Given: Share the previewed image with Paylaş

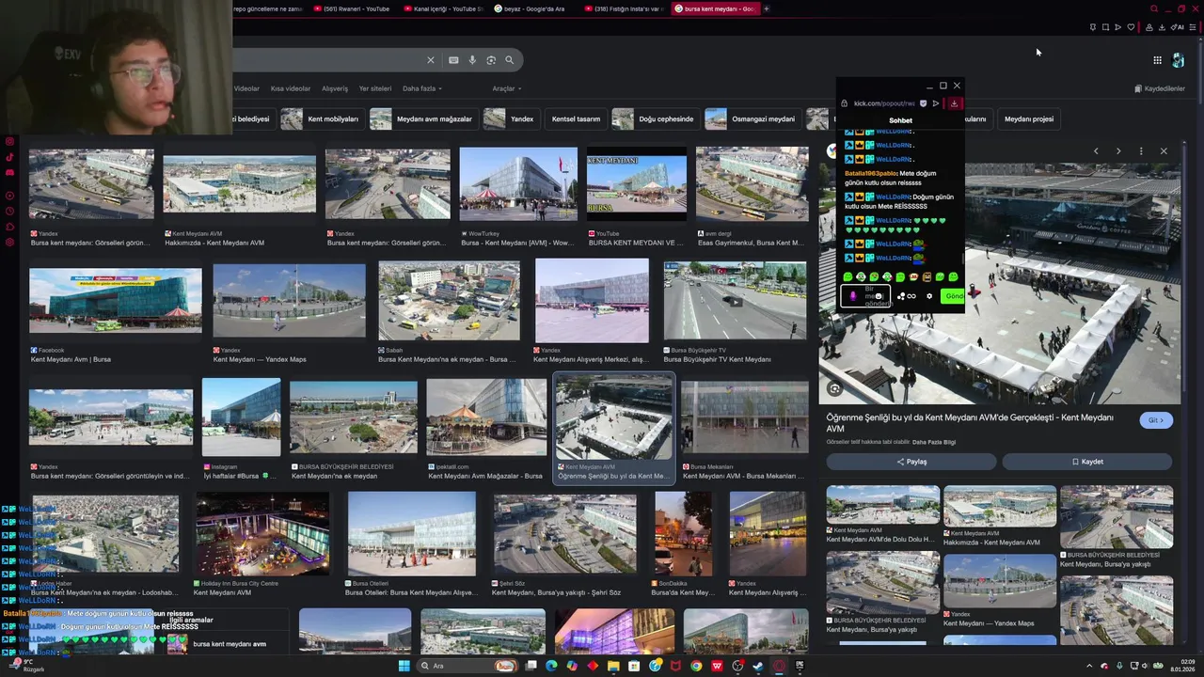Looking at the screenshot, I should click(x=911, y=462).
